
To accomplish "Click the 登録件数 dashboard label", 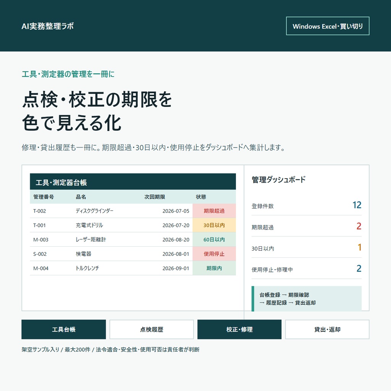I will point(263,206).
